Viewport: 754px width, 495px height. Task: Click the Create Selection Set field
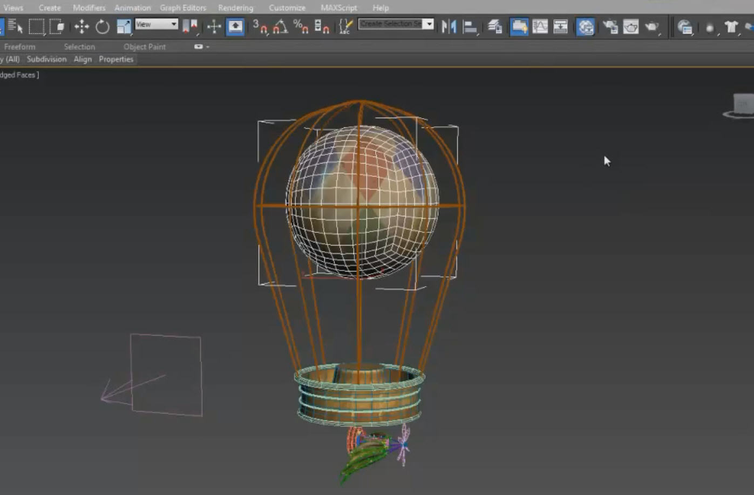coord(391,24)
